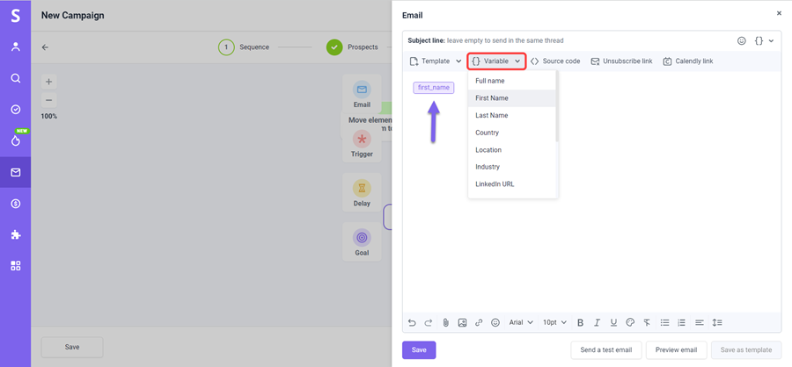This screenshot has width=792, height=367.
Task: Select the Goal sequence element
Action: (x=362, y=242)
